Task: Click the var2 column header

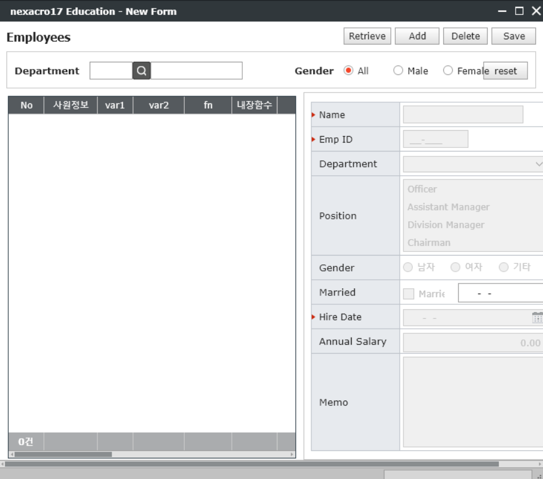Action: [159, 105]
